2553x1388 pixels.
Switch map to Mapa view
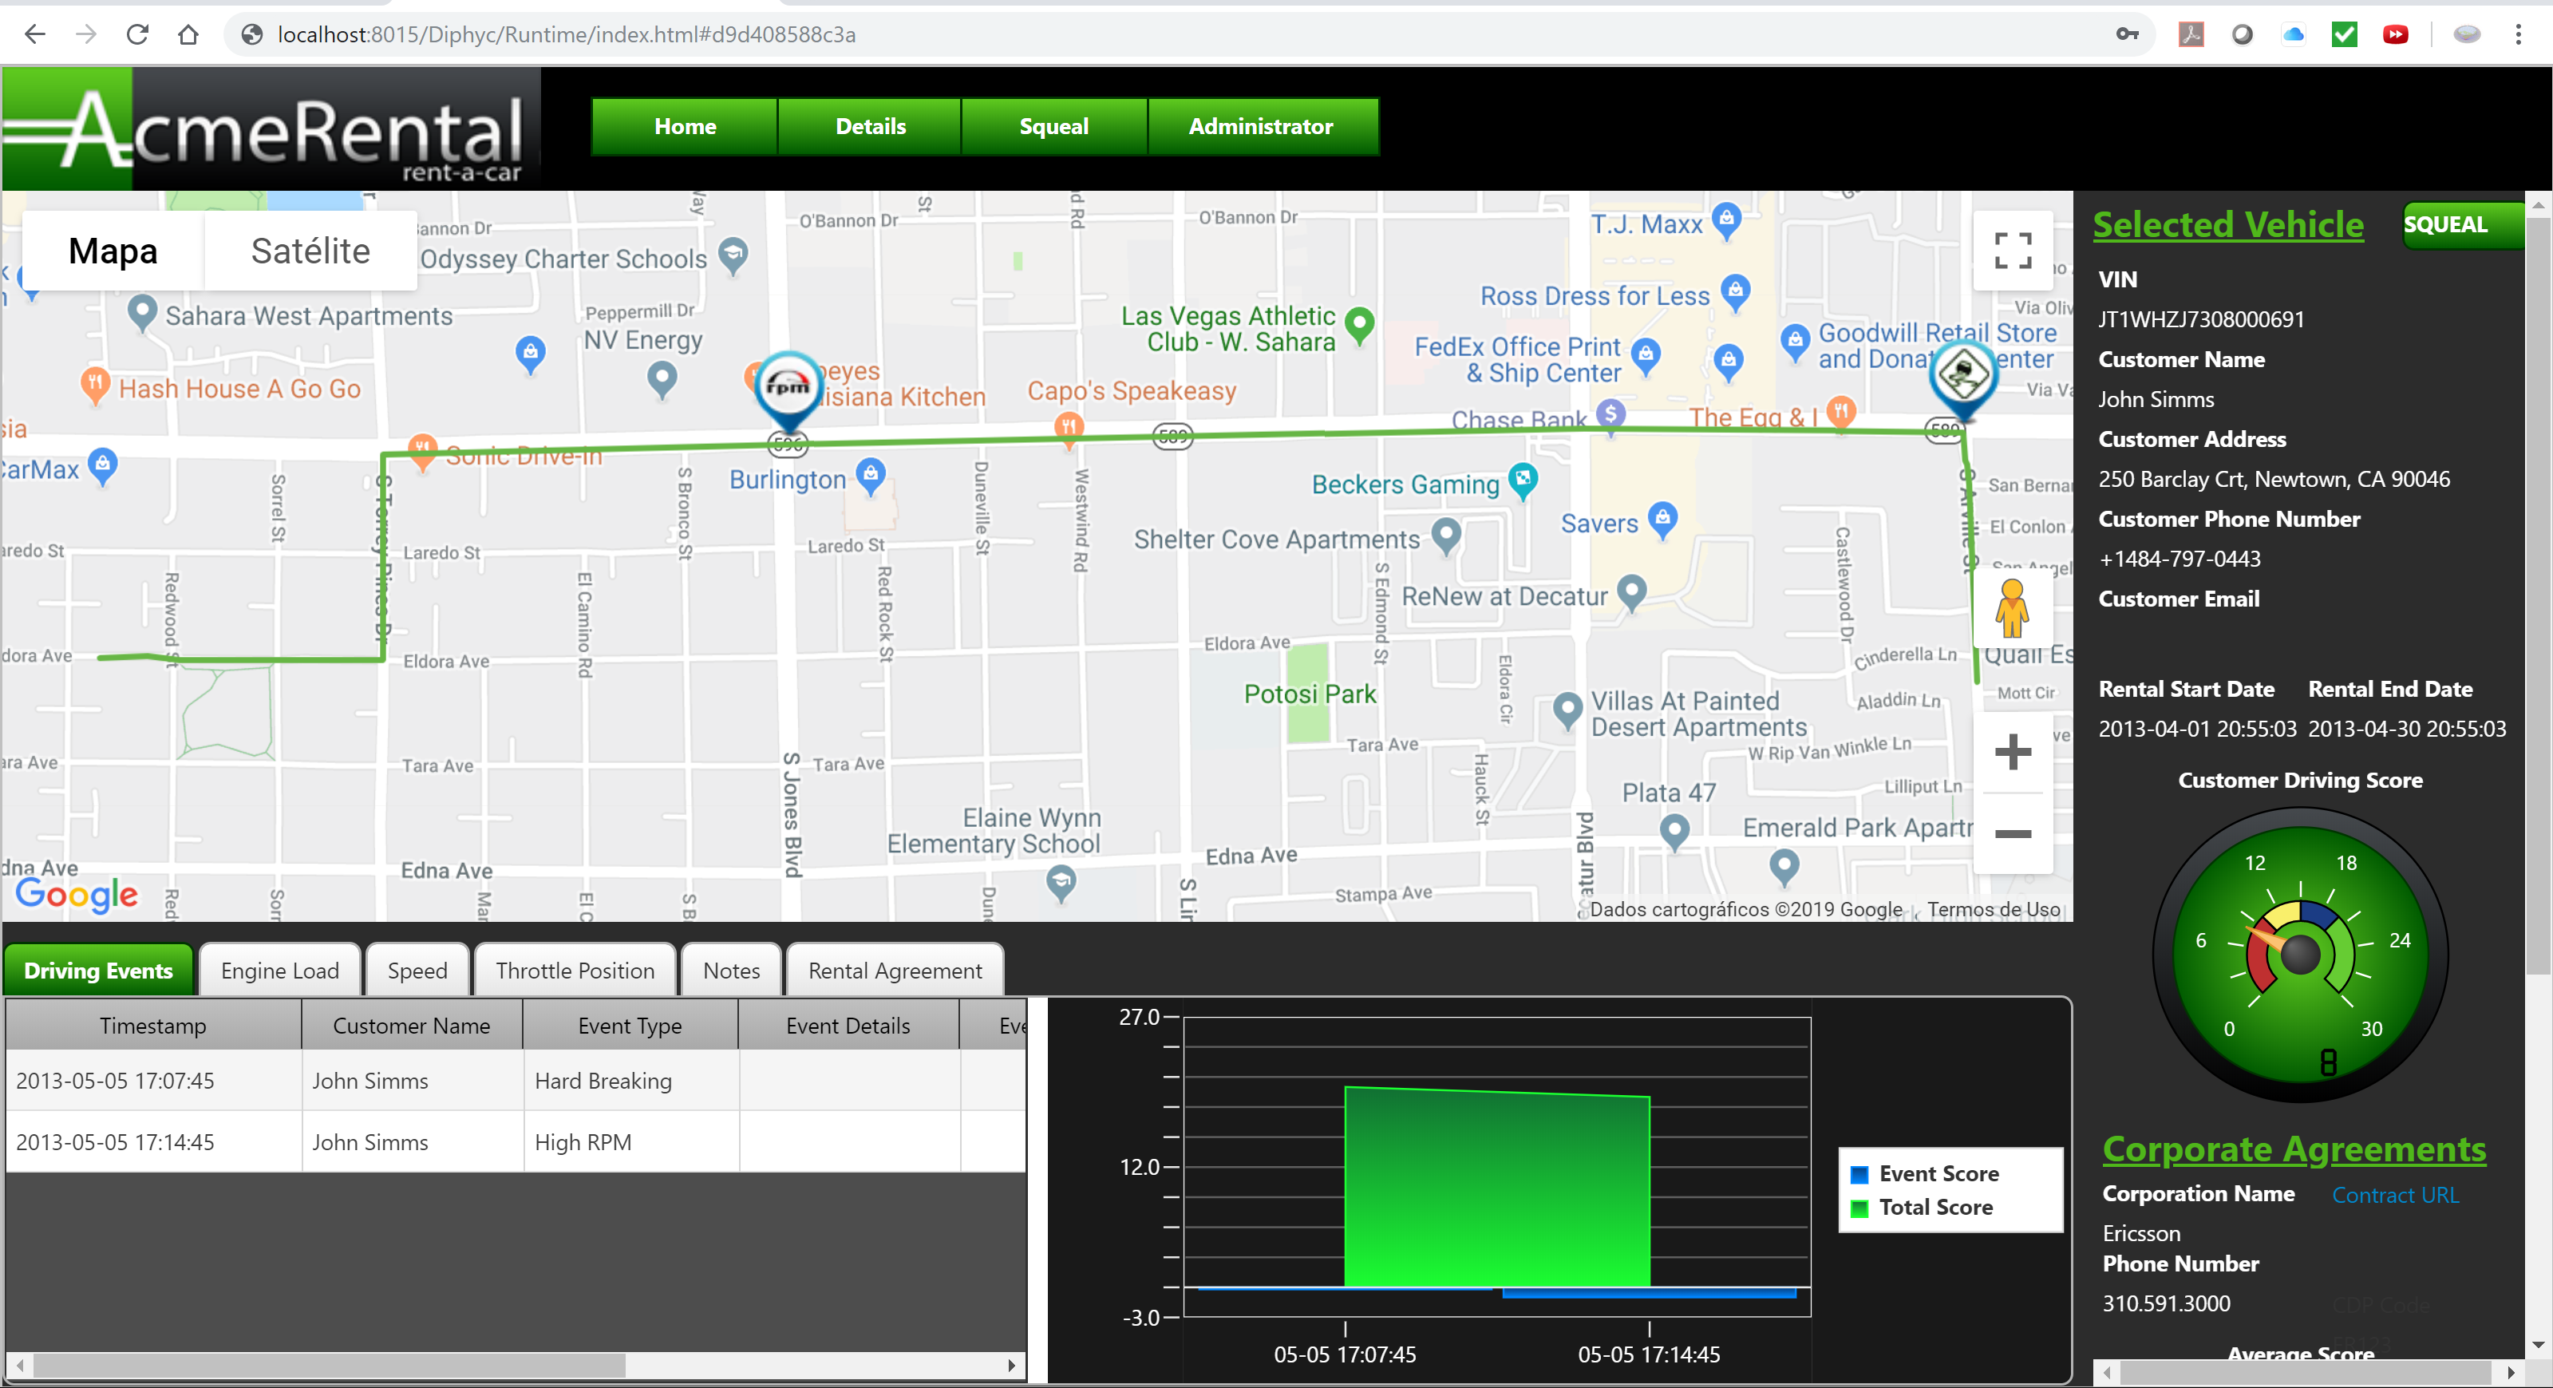(113, 251)
